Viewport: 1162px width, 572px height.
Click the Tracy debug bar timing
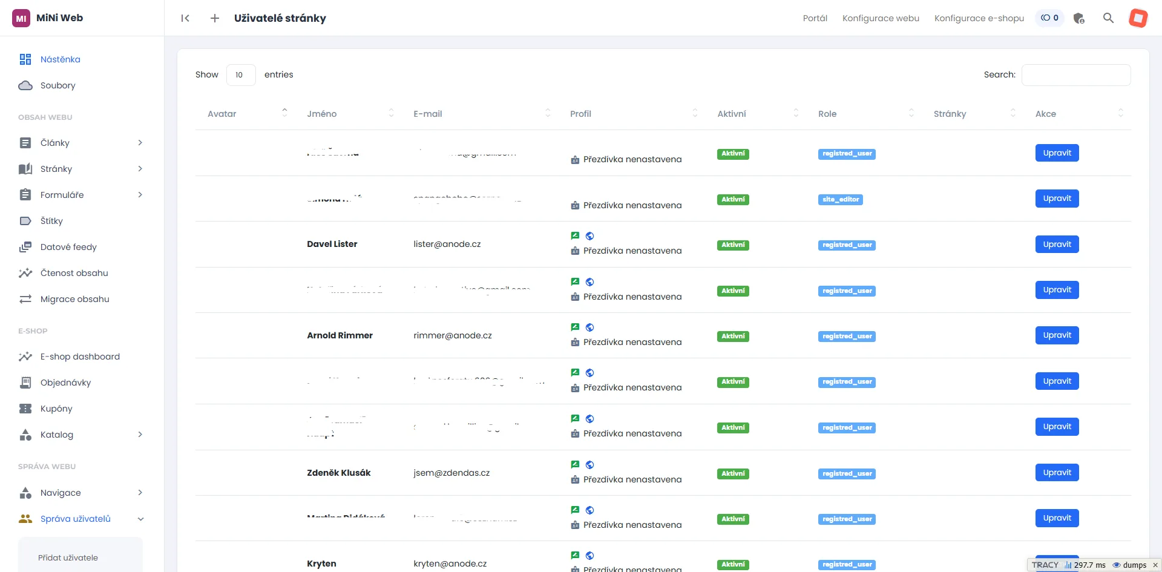point(1085,565)
